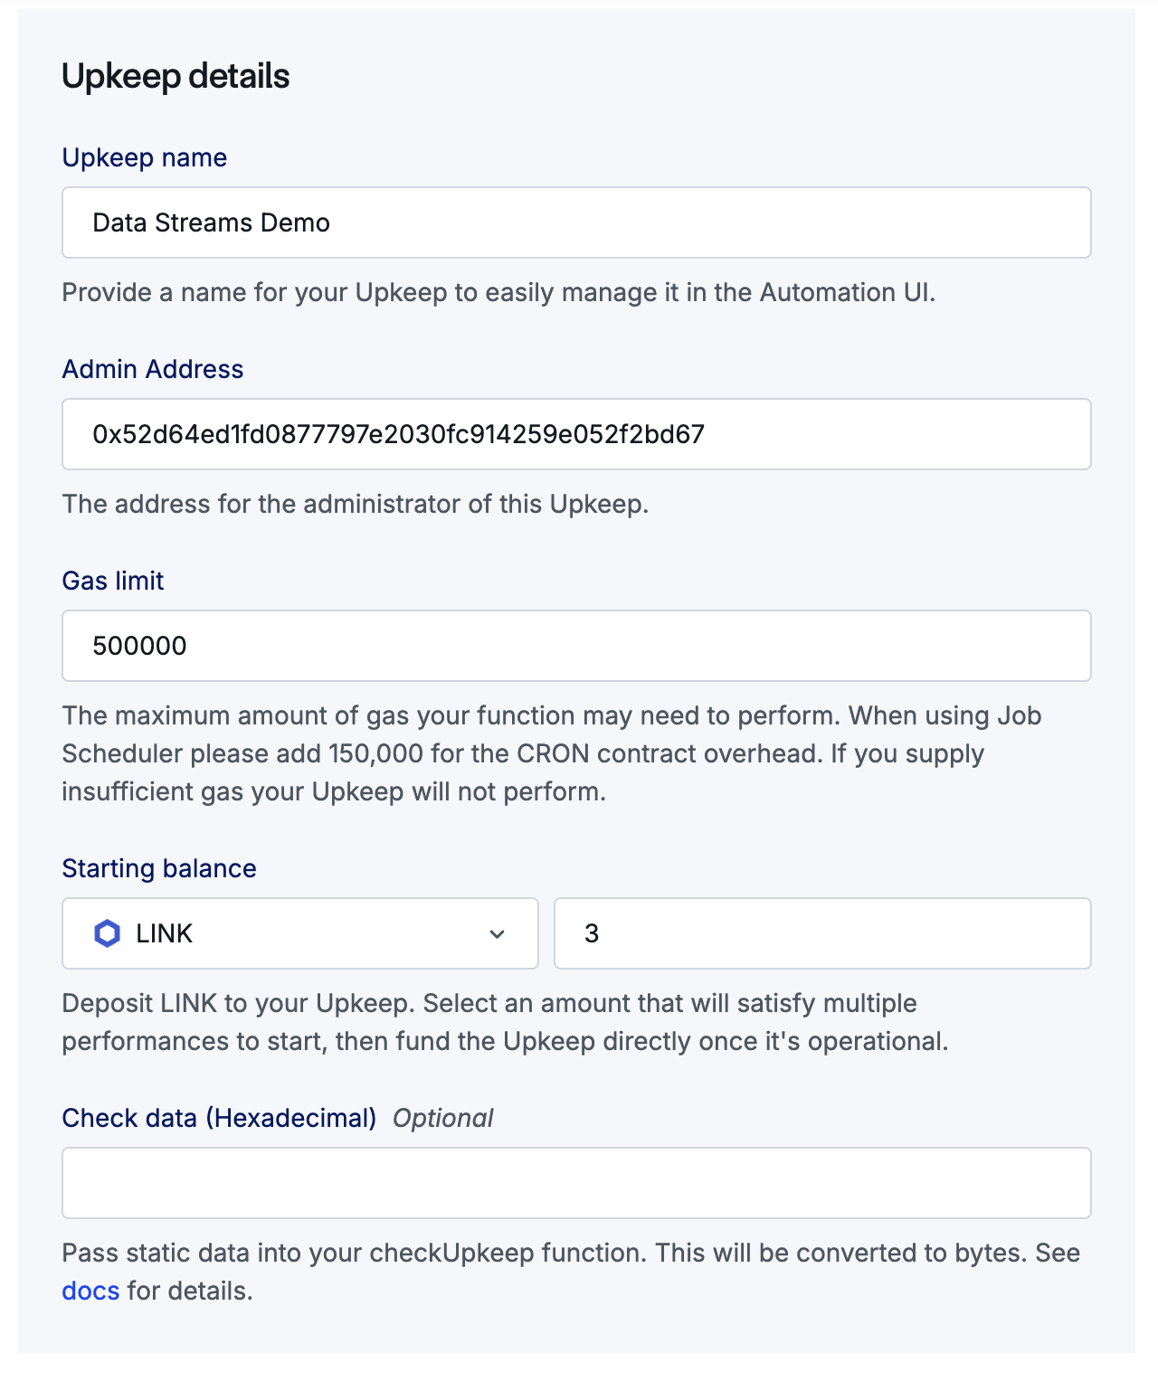Focus the Upkeep name field
This screenshot has width=1158, height=1391.
coord(575,222)
